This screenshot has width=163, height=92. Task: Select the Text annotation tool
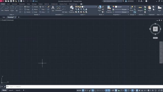pyautogui.click(x=53, y=8)
